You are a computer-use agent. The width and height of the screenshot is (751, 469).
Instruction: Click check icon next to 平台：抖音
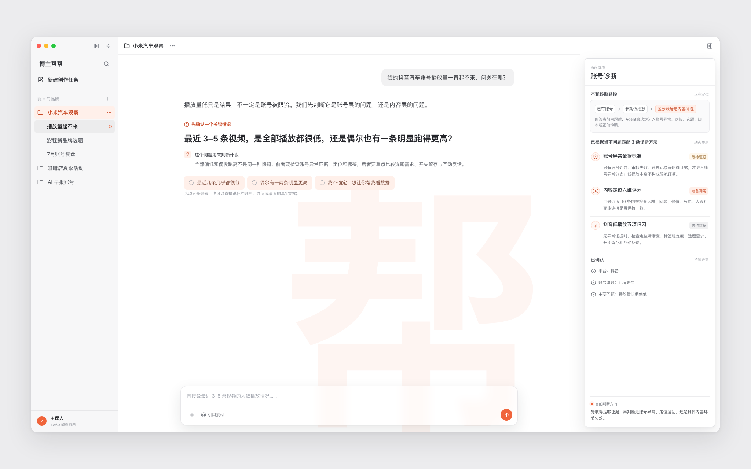(x=593, y=271)
